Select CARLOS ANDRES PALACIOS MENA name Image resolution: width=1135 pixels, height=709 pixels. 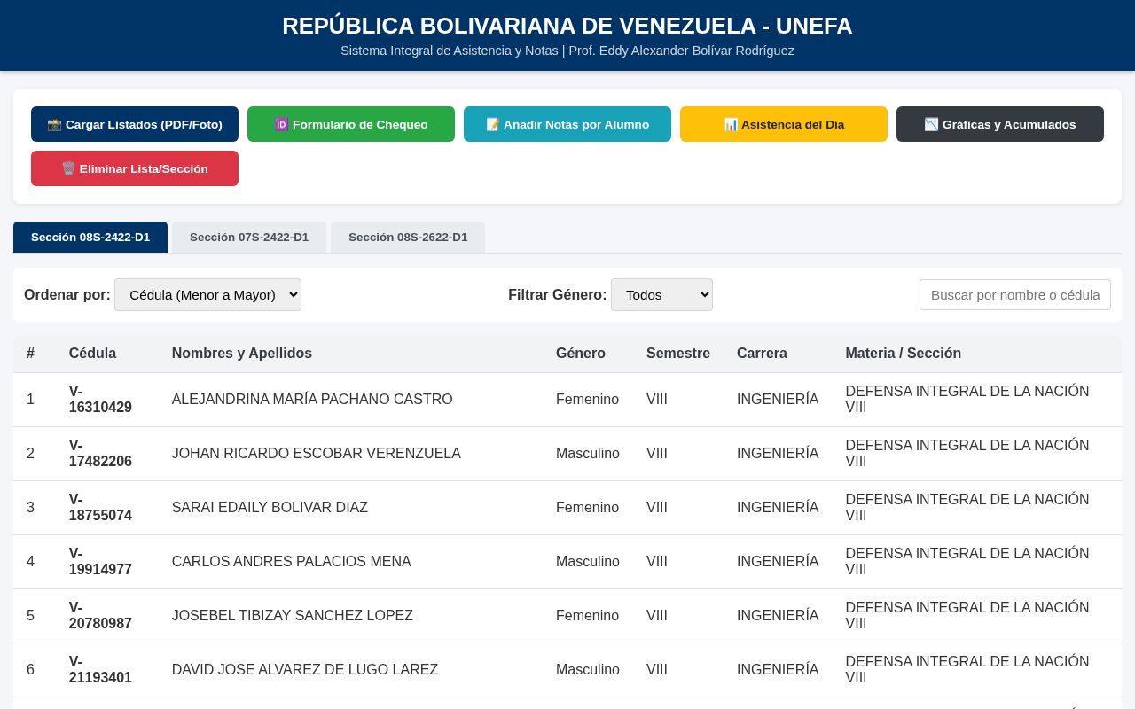tap(292, 562)
